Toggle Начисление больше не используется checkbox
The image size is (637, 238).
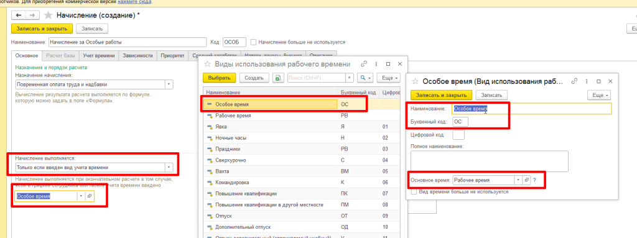[x=254, y=42]
